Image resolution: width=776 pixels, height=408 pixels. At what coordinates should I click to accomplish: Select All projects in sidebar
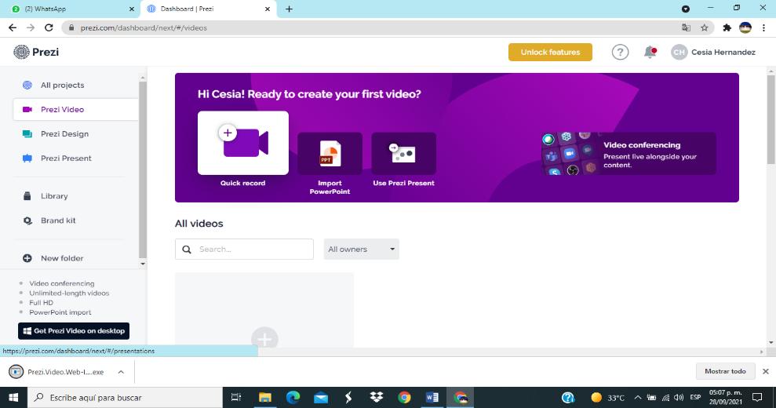62,86
